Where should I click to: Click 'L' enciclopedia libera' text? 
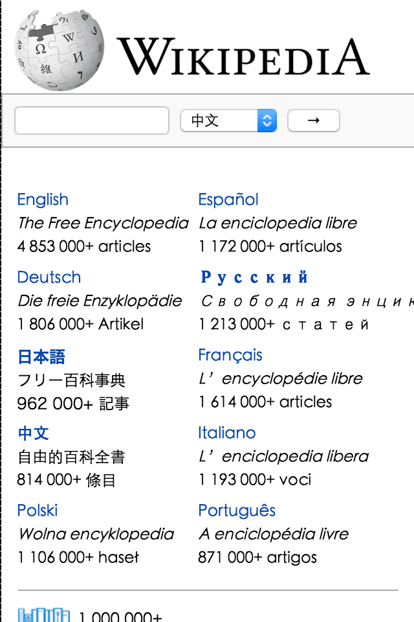(x=284, y=457)
